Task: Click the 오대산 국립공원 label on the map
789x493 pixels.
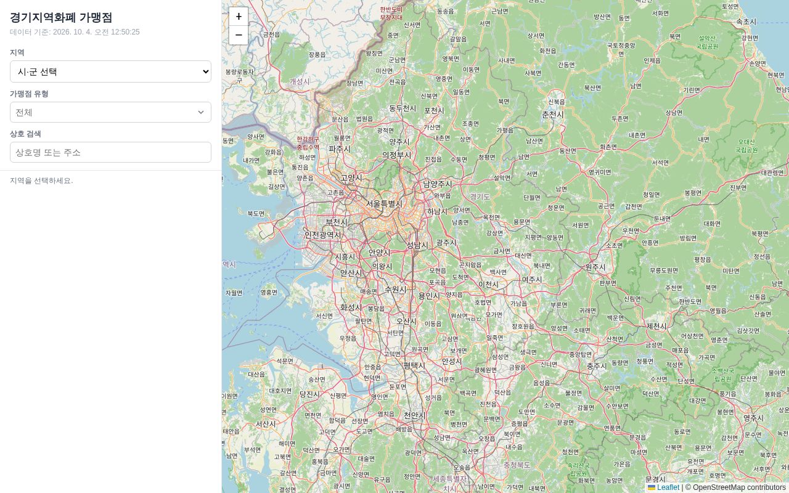Action: (x=746, y=145)
